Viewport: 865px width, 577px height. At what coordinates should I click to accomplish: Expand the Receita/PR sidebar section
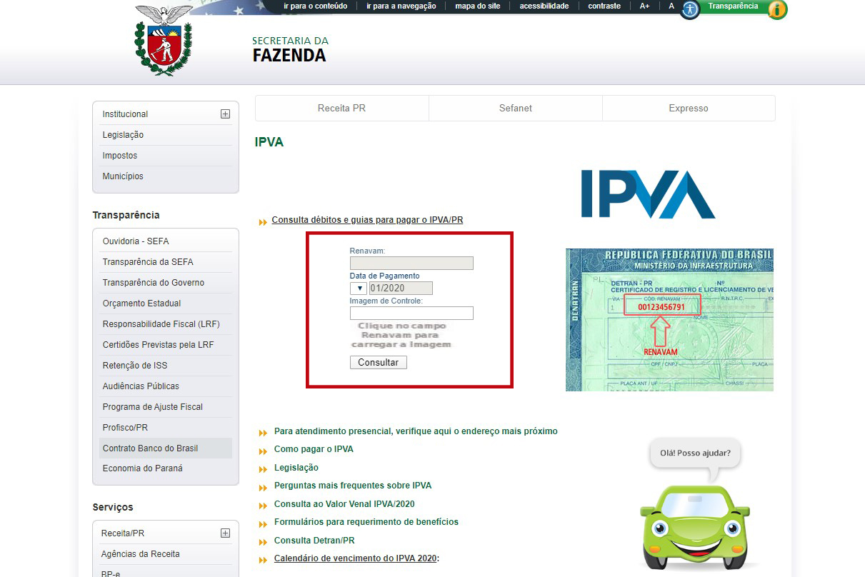pyautogui.click(x=225, y=533)
